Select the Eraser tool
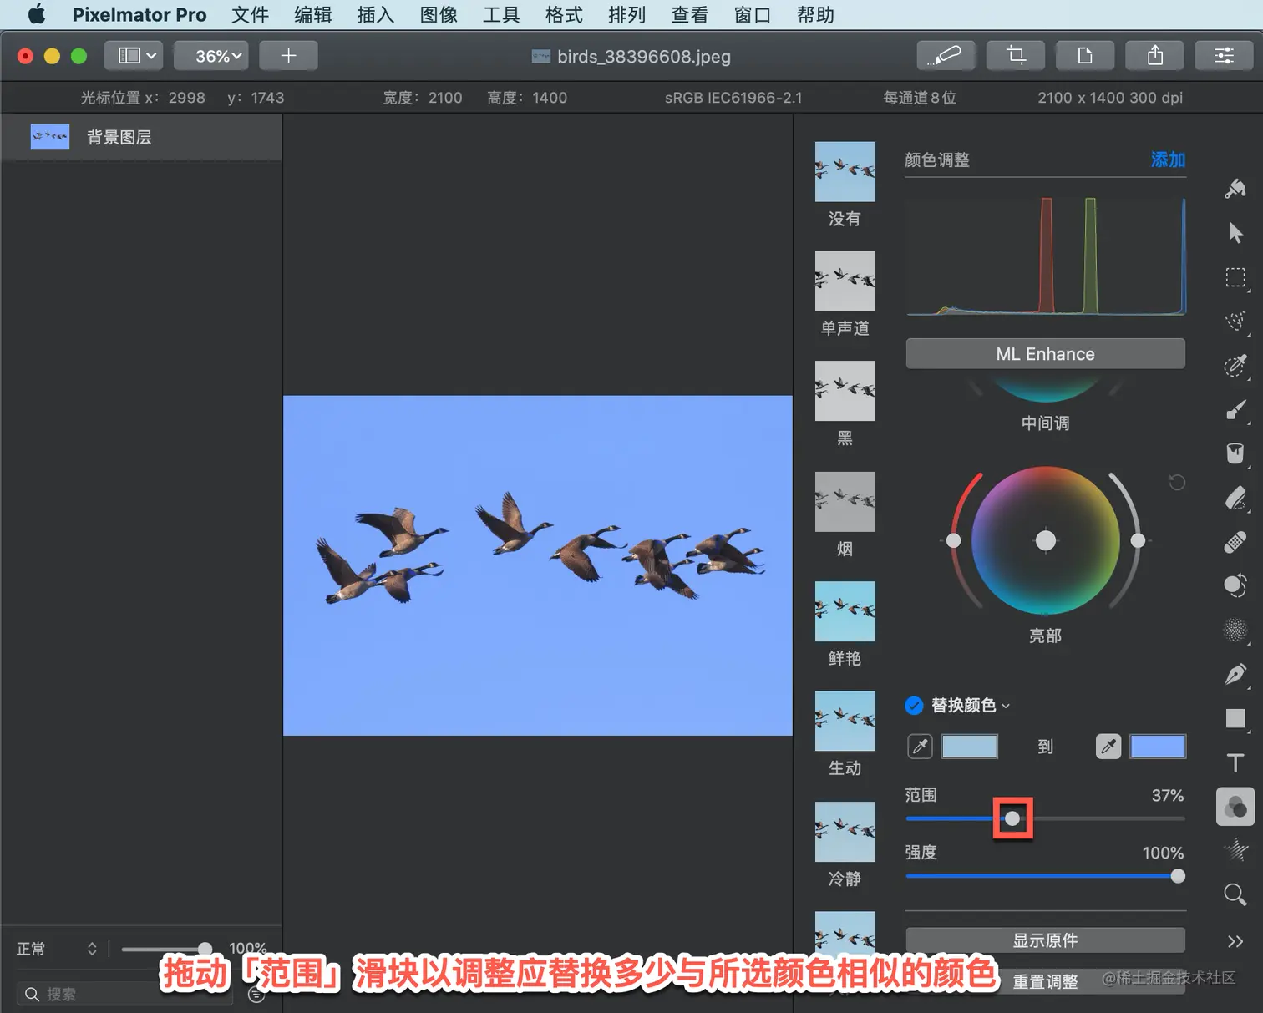Image resolution: width=1263 pixels, height=1013 pixels. 1235,498
